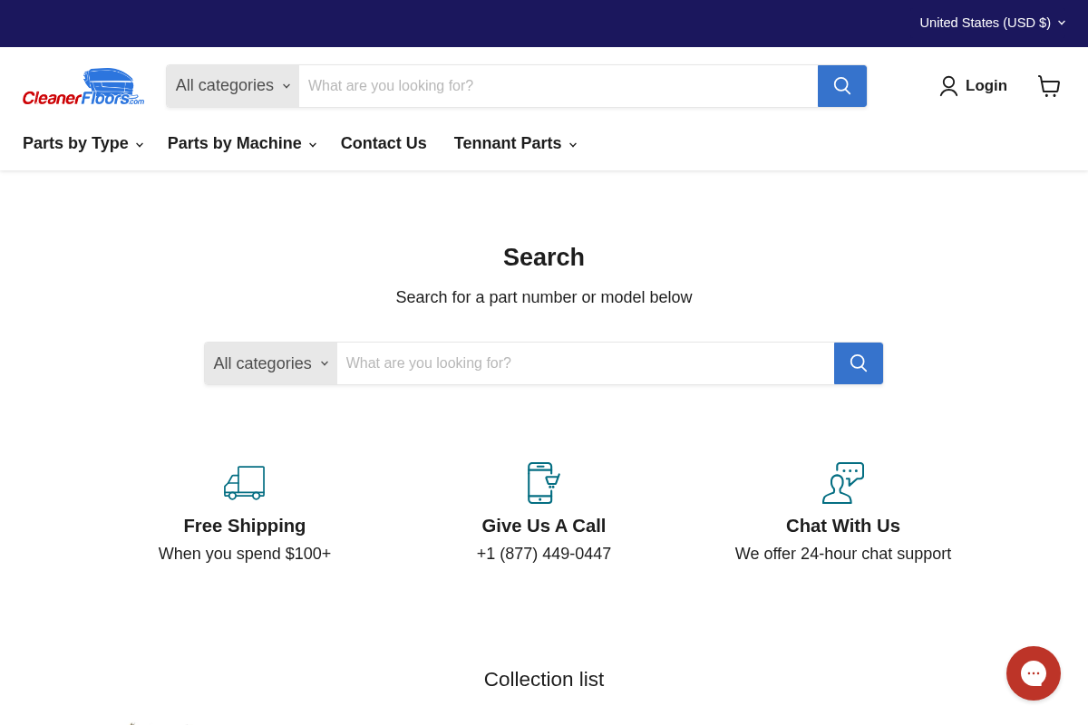Click the lower search input field
This screenshot has height=725, width=1088.
click(x=585, y=363)
